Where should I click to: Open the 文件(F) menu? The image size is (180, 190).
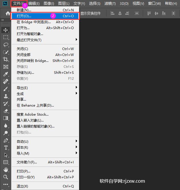[x=19, y=4]
